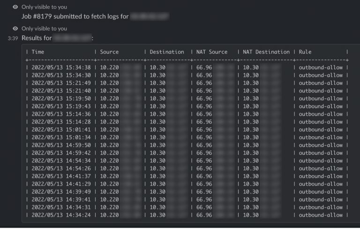The width and height of the screenshot is (360, 229).
Task: Click the 2022/05/13 14:34:24 log entry time
Action: click(x=61, y=215)
